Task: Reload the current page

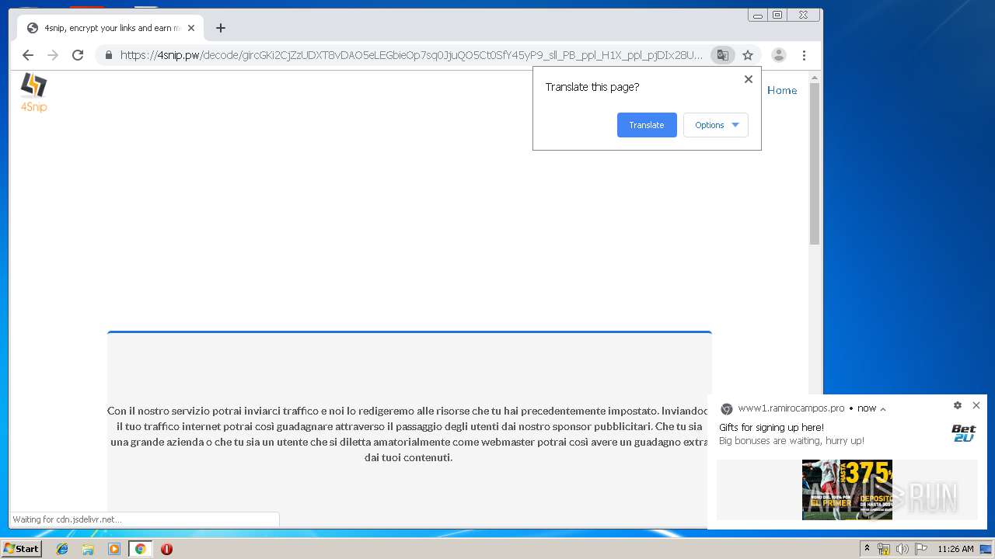Action: click(x=78, y=55)
